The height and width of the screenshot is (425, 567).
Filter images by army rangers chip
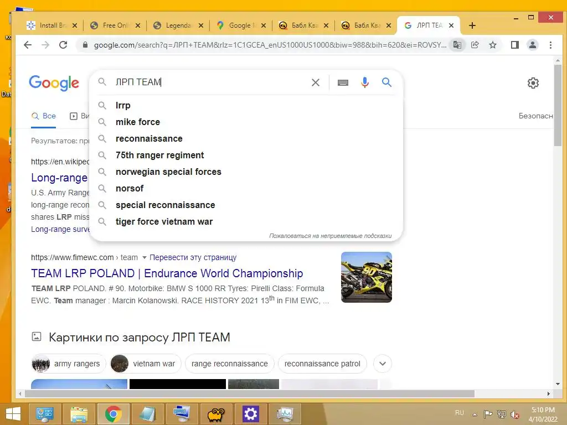68,364
